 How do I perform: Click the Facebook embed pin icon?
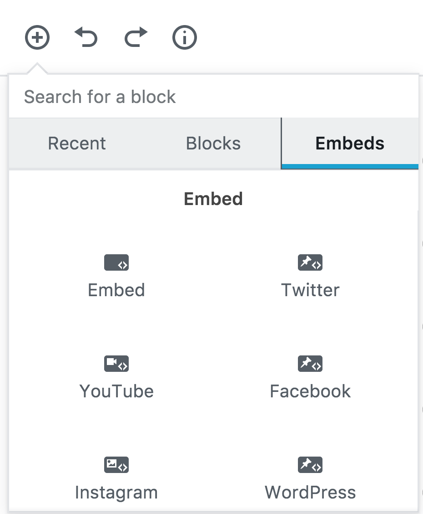310,364
